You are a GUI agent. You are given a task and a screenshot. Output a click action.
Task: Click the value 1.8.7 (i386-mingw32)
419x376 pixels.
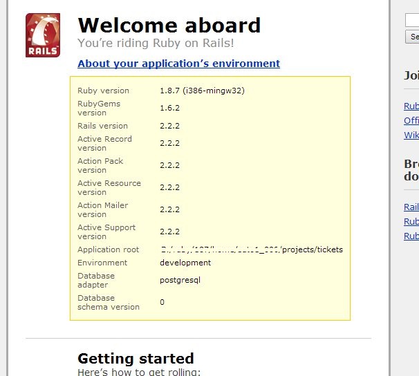click(x=202, y=91)
